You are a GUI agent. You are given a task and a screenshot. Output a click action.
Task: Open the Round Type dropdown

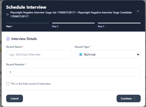(108, 54)
